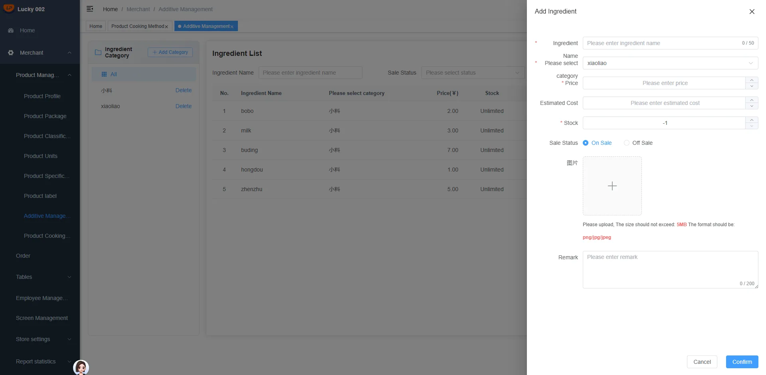The width and height of the screenshot is (766, 375).
Task: Go to the Order menu item
Action: click(23, 256)
